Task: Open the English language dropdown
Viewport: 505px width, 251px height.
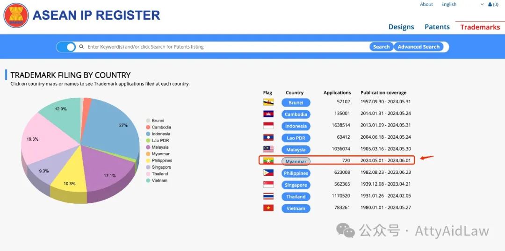Action: [462, 5]
